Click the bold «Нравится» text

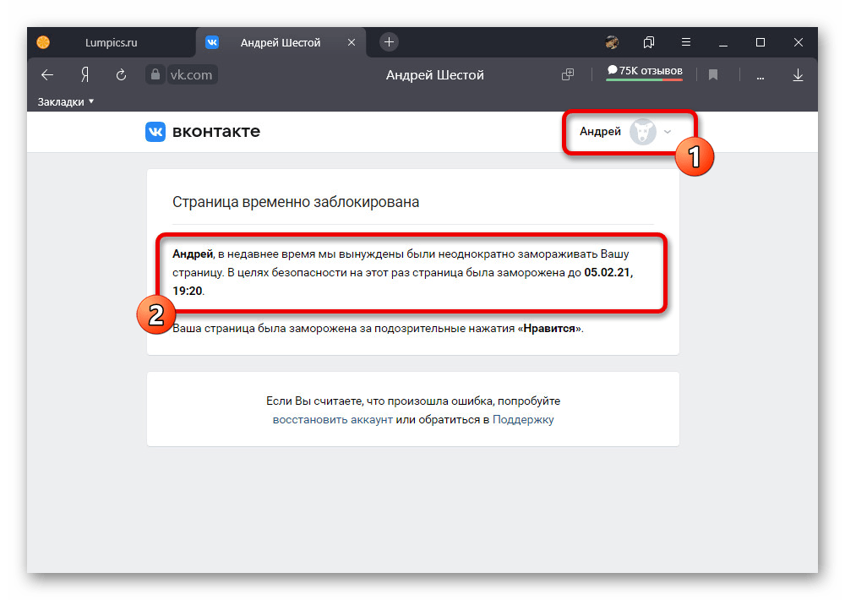click(x=549, y=328)
